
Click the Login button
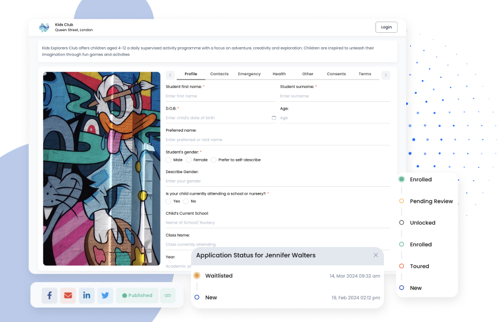tap(386, 27)
